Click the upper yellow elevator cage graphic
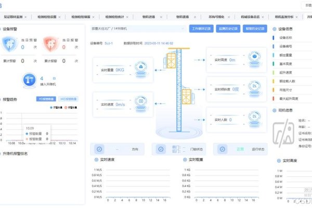This screenshot has height=208, width=312. pos(171,60)
